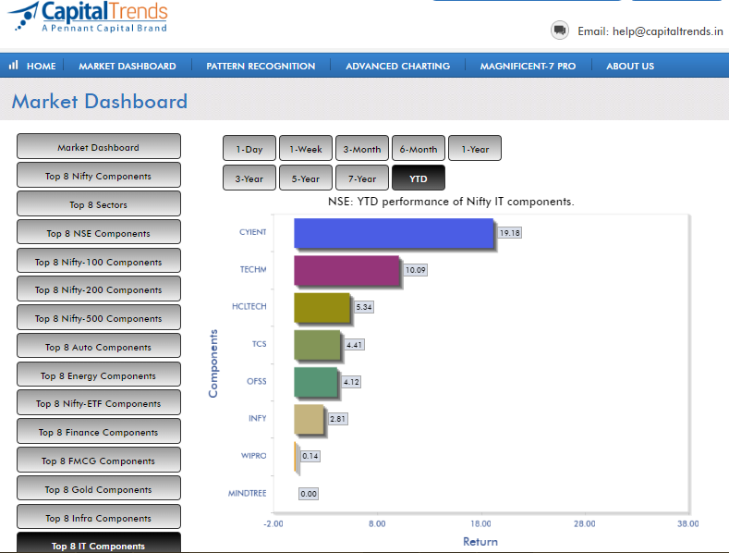Image resolution: width=729 pixels, height=553 pixels.
Task: Open the MAGNIFICENT-7 PRO menu item
Action: pyautogui.click(x=529, y=66)
